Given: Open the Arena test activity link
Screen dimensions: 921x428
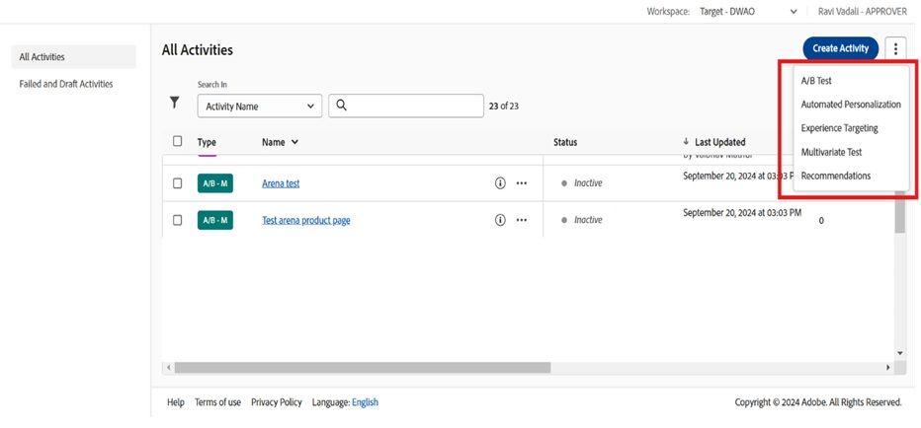Looking at the screenshot, I should [281, 183].
